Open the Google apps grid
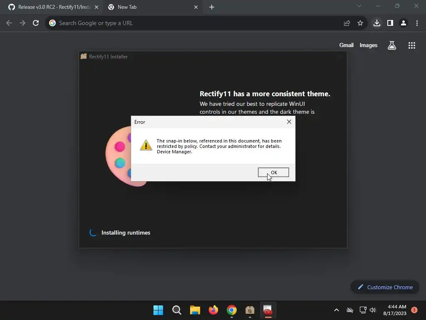Viewport: 426px width, 320px height. pyautogui.click(x=411, y=45)
